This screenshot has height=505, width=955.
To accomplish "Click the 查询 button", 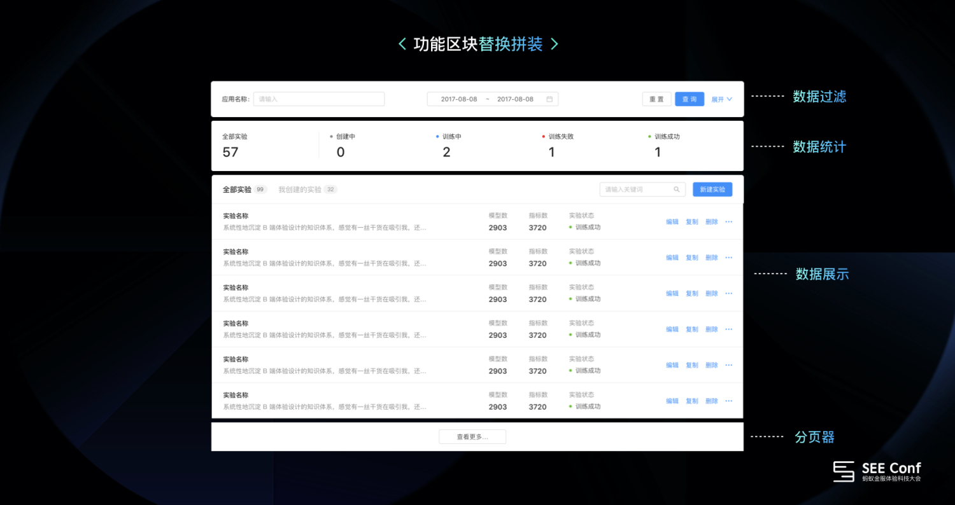I will pos(690,99).
